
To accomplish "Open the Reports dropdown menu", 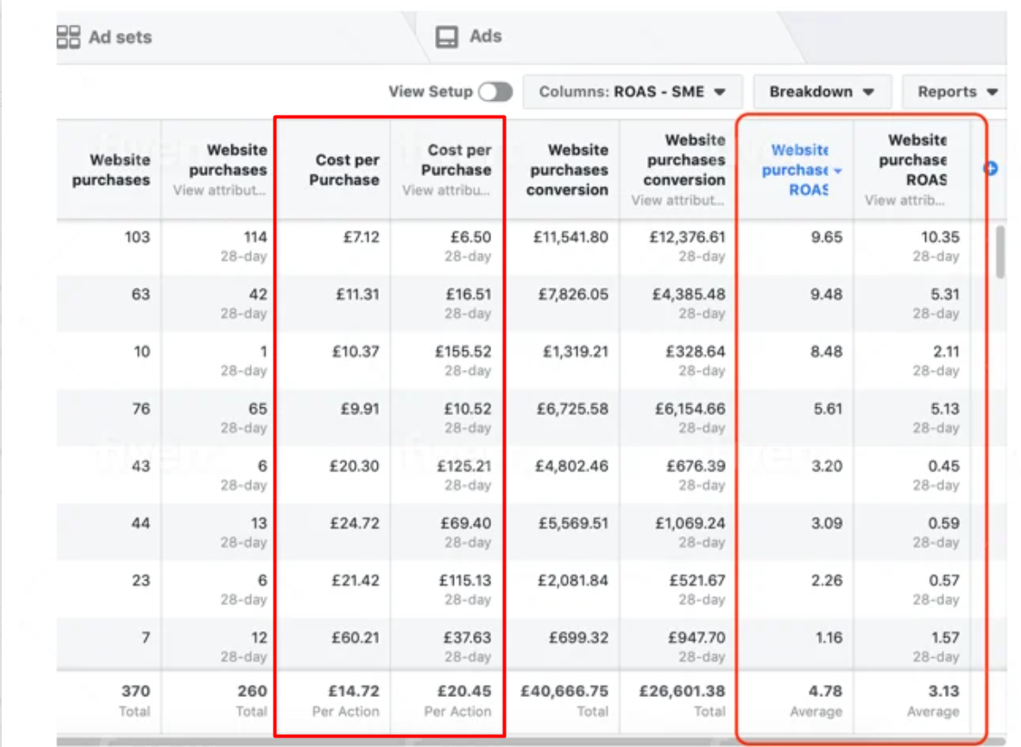I will 957,92.
